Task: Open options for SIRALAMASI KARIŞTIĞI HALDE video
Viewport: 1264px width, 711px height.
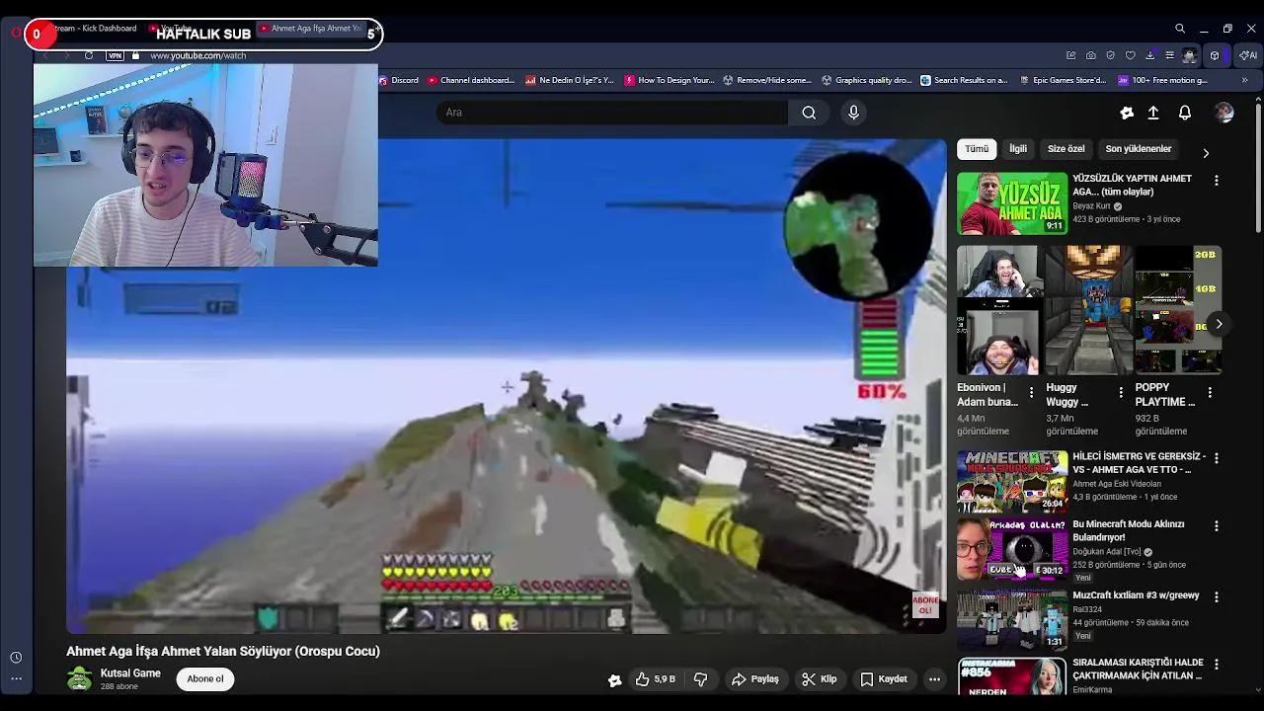Action: point(1217,665)
